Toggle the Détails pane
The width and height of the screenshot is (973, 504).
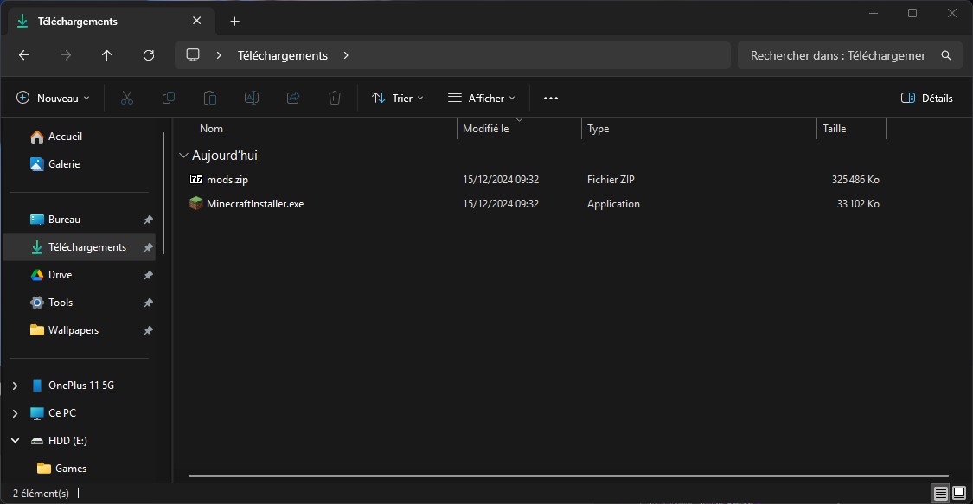927,99
